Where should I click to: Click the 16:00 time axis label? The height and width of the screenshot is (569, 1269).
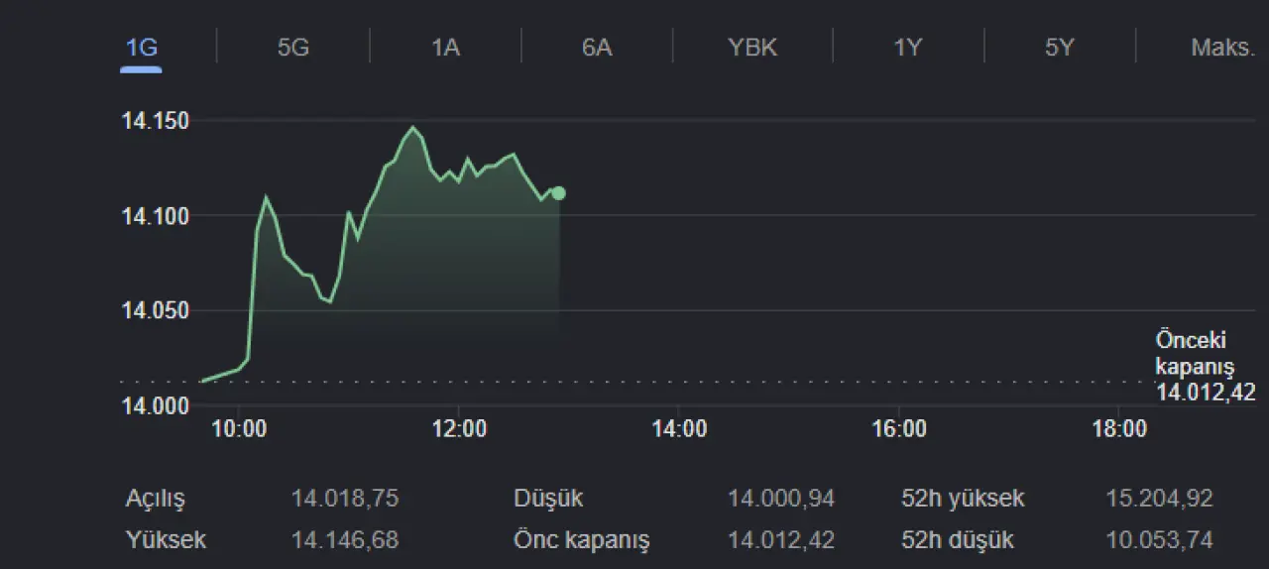point(899,429)
